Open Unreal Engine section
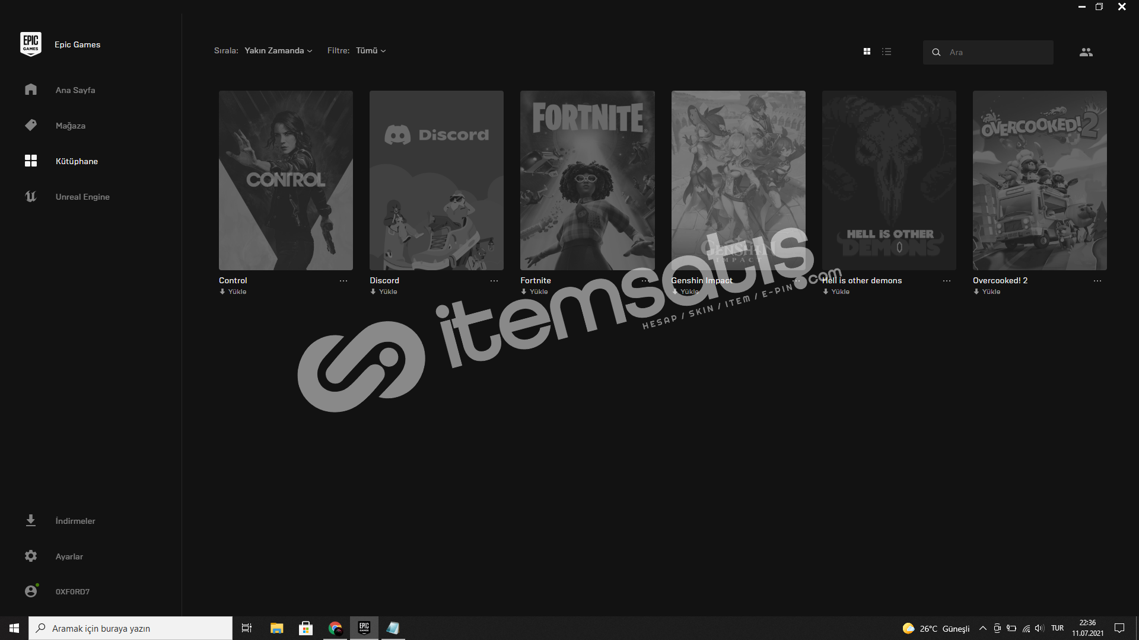The height and width of the screenshot is (640, 1139). 82,197
